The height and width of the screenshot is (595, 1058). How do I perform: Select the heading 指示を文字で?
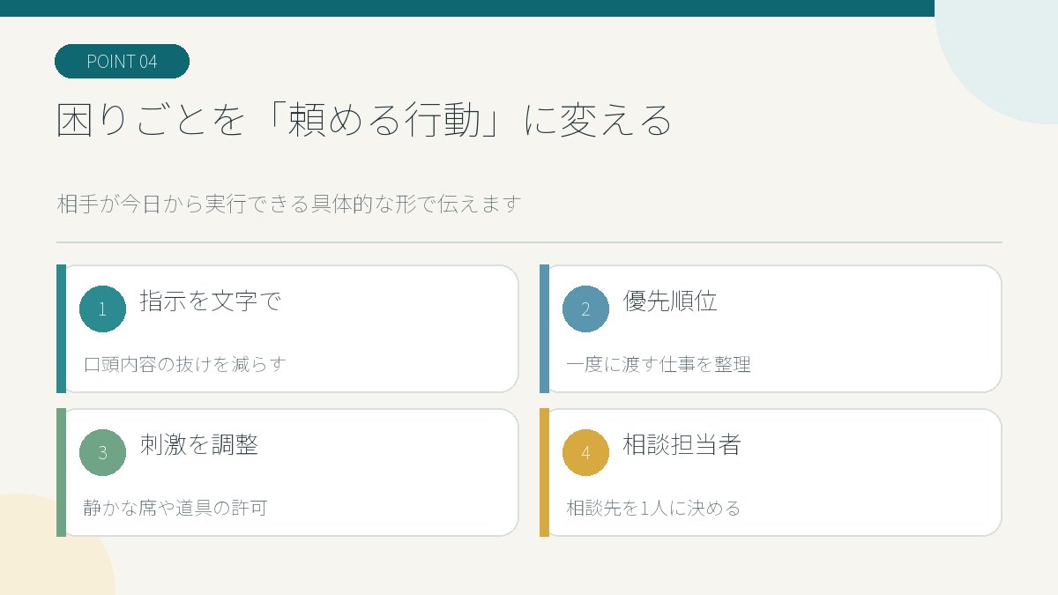click(x=210, y=301)
